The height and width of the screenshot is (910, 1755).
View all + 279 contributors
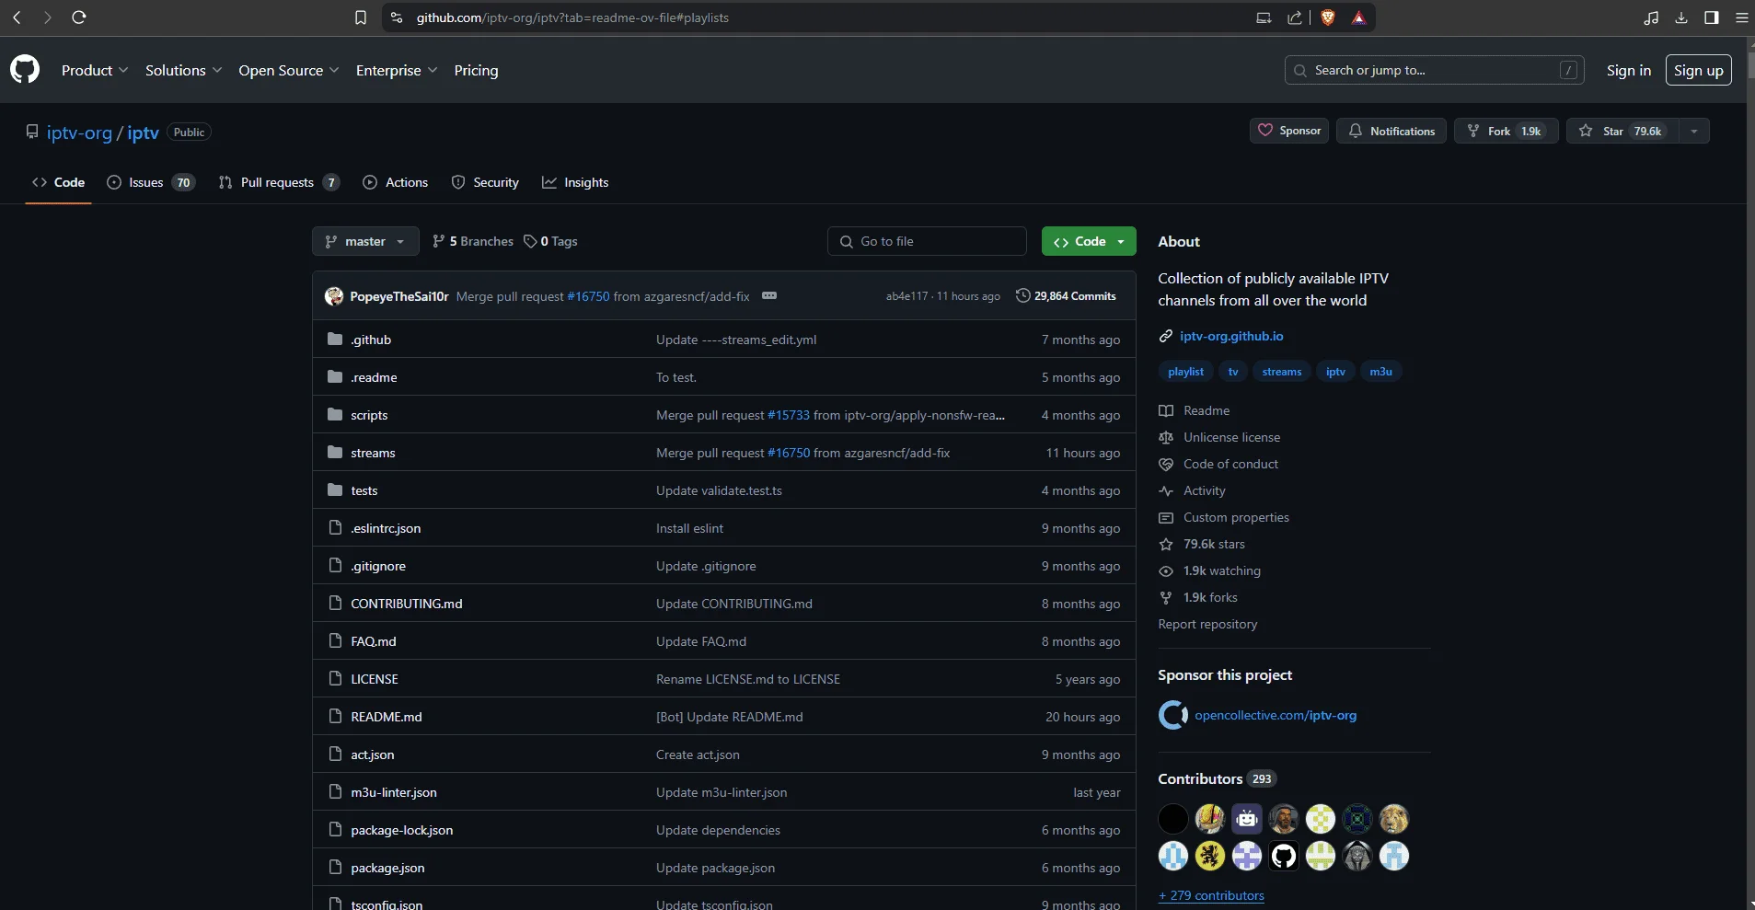tap(1211, 895)
